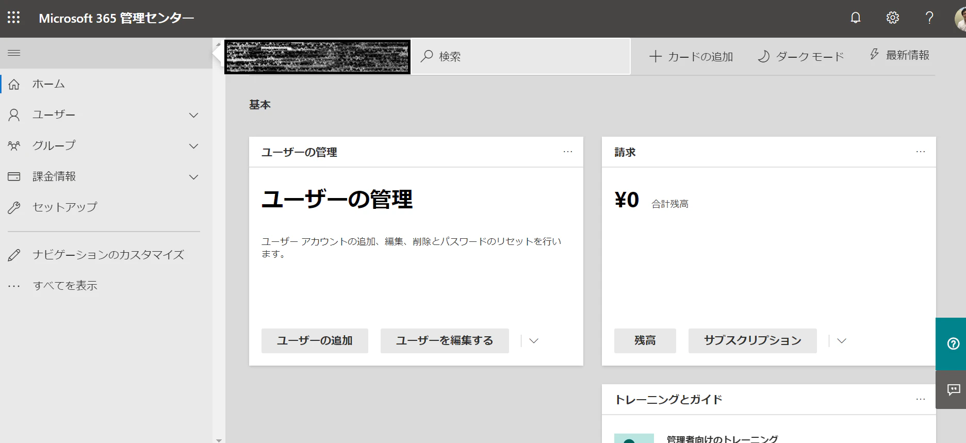Click the トレーニングとガイド card title
Viewport: 966px width, 443px height.
point(668,400)
